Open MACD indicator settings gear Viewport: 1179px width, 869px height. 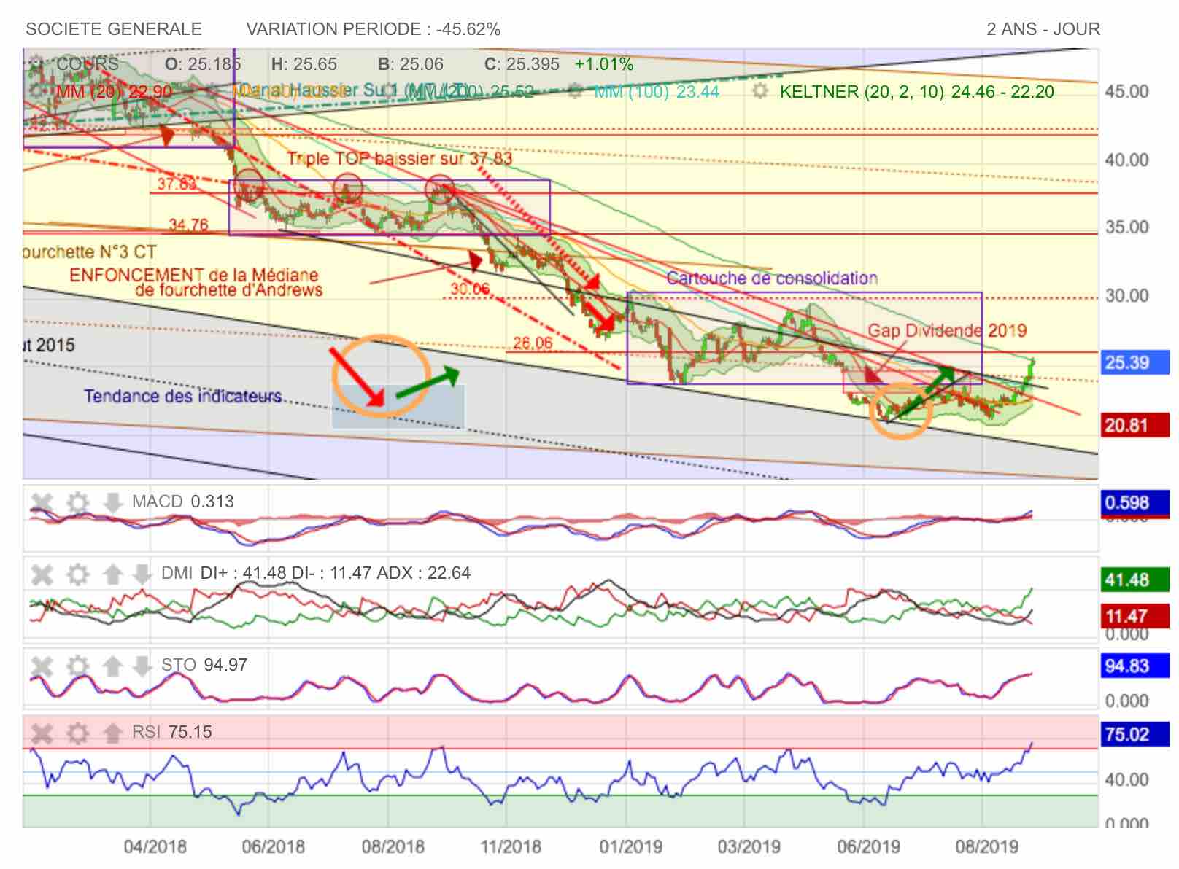(x=77, y=502)
